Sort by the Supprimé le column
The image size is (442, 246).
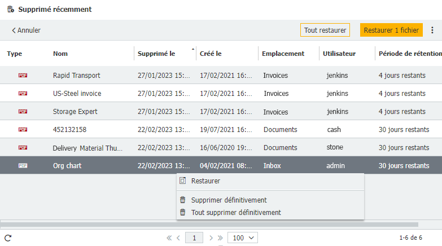click(156, 54)
